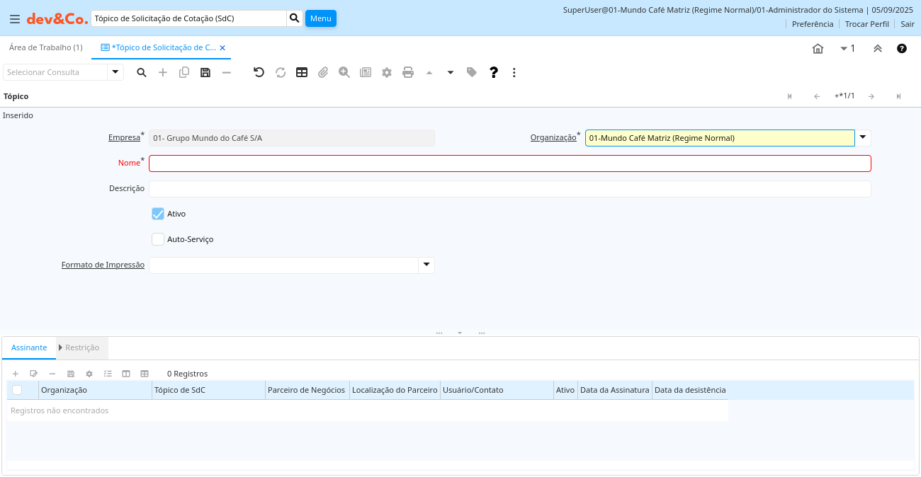921x477 pixels.
Task: Check the select-all box in Assinante grid
Action: pyautogui.click(x=17, y=390)
